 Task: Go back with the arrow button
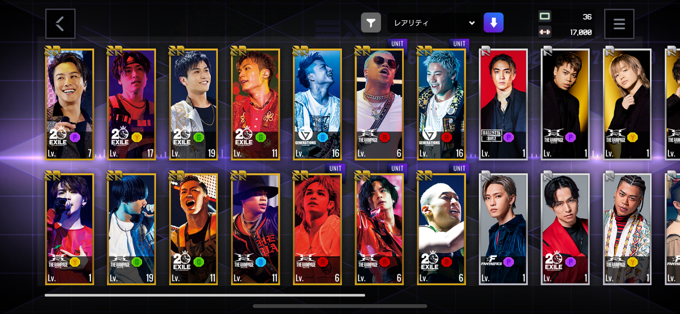click(60, 24)
